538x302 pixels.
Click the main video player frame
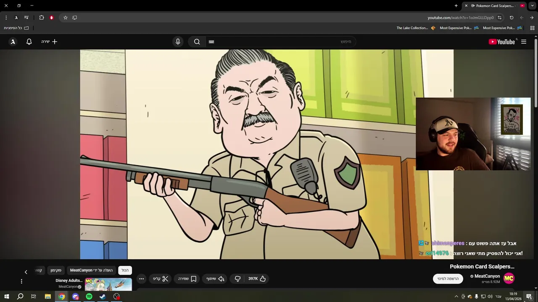pyautogui.click(x=266, y=154)
